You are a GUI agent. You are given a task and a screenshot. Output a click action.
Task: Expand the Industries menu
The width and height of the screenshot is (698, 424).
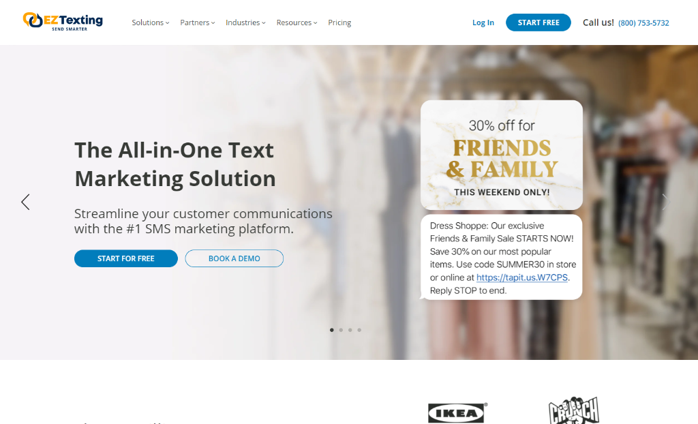click(245, 22)
